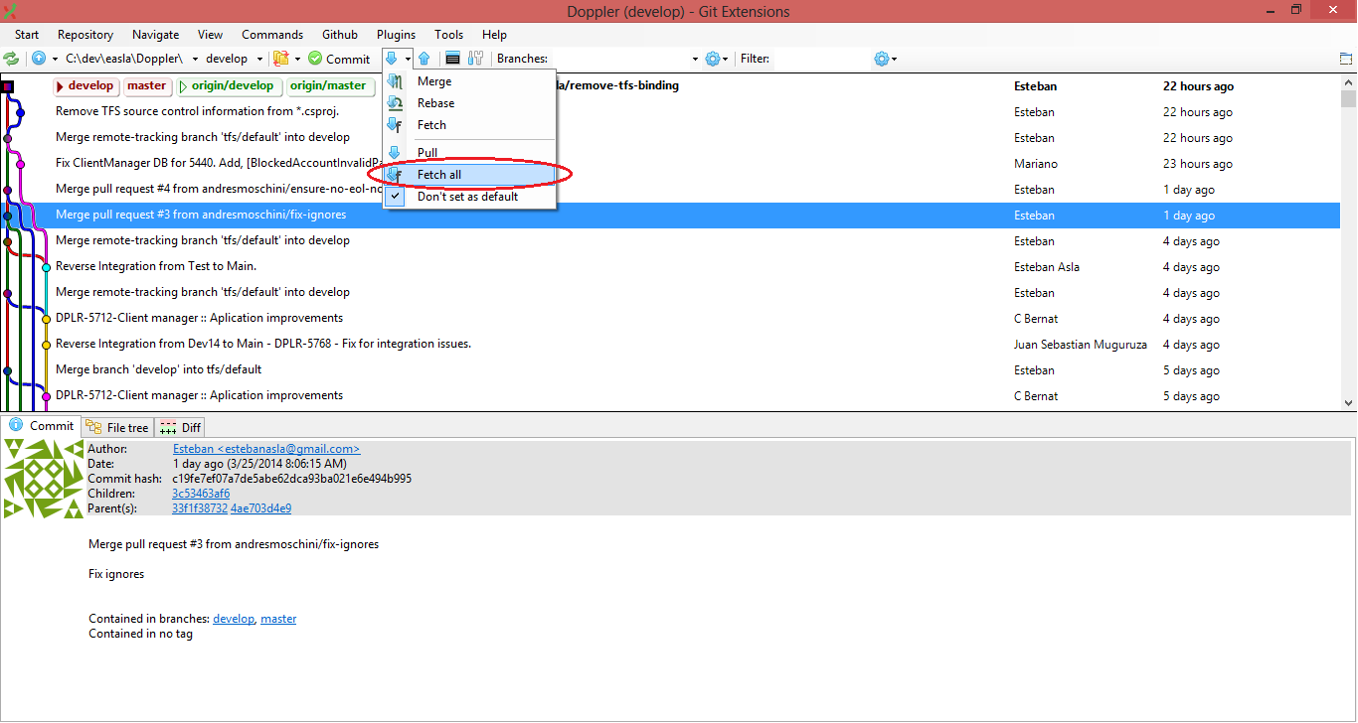Click the Push up-arrow icon

[x=424, y=59]
